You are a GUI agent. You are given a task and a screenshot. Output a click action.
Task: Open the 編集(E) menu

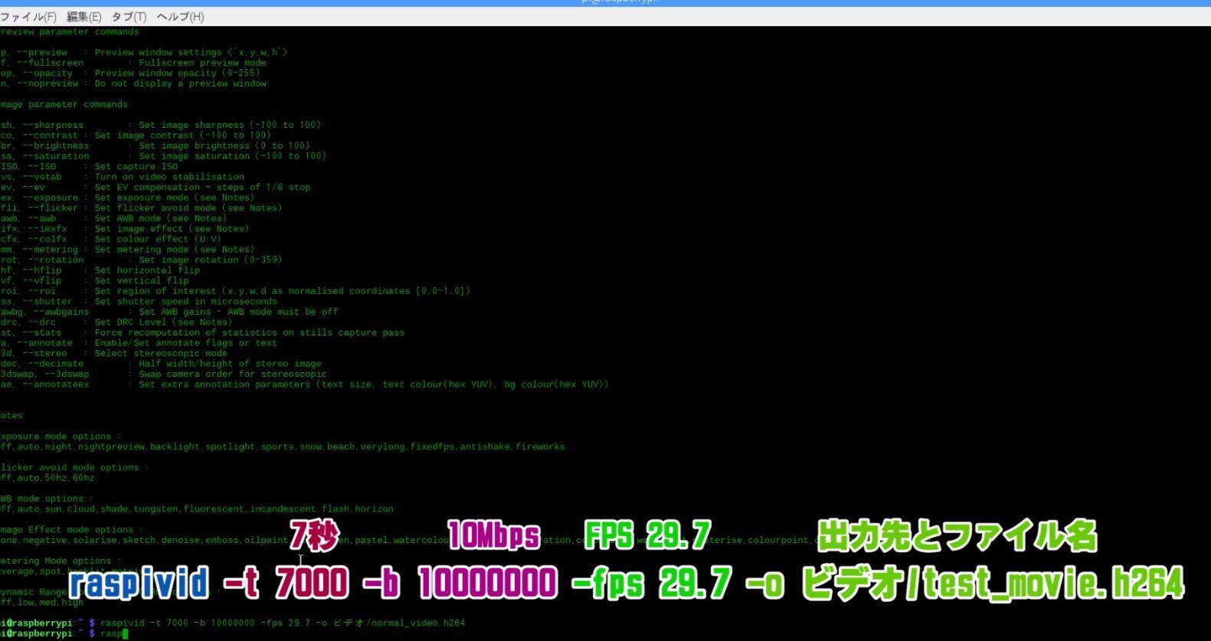click(x=83, y=17)
